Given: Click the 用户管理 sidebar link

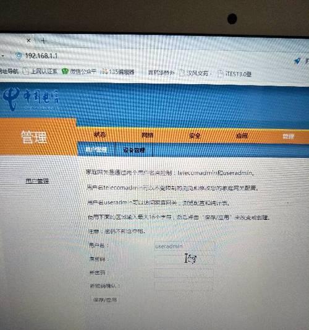Looking at the screenshot, I should [x=37, y=181].
